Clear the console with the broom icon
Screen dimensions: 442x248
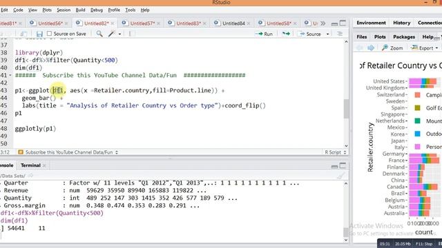(340, 176)
